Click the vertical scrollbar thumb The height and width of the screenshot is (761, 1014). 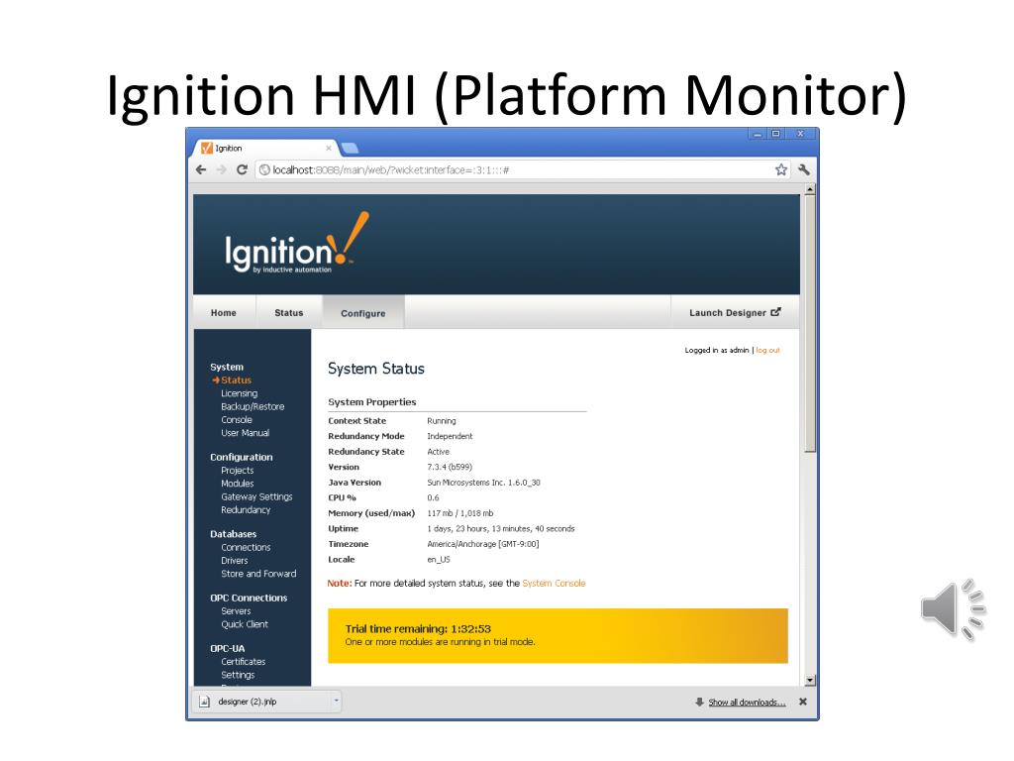click(x=810, y=324)
